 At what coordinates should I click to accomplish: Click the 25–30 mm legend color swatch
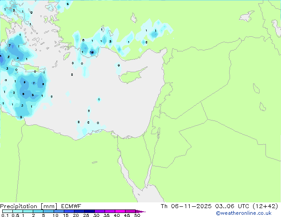(x=89, y=211)
